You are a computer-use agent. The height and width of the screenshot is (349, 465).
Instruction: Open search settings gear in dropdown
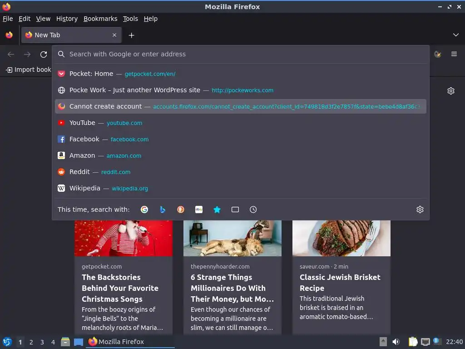(x=420, y=209)
